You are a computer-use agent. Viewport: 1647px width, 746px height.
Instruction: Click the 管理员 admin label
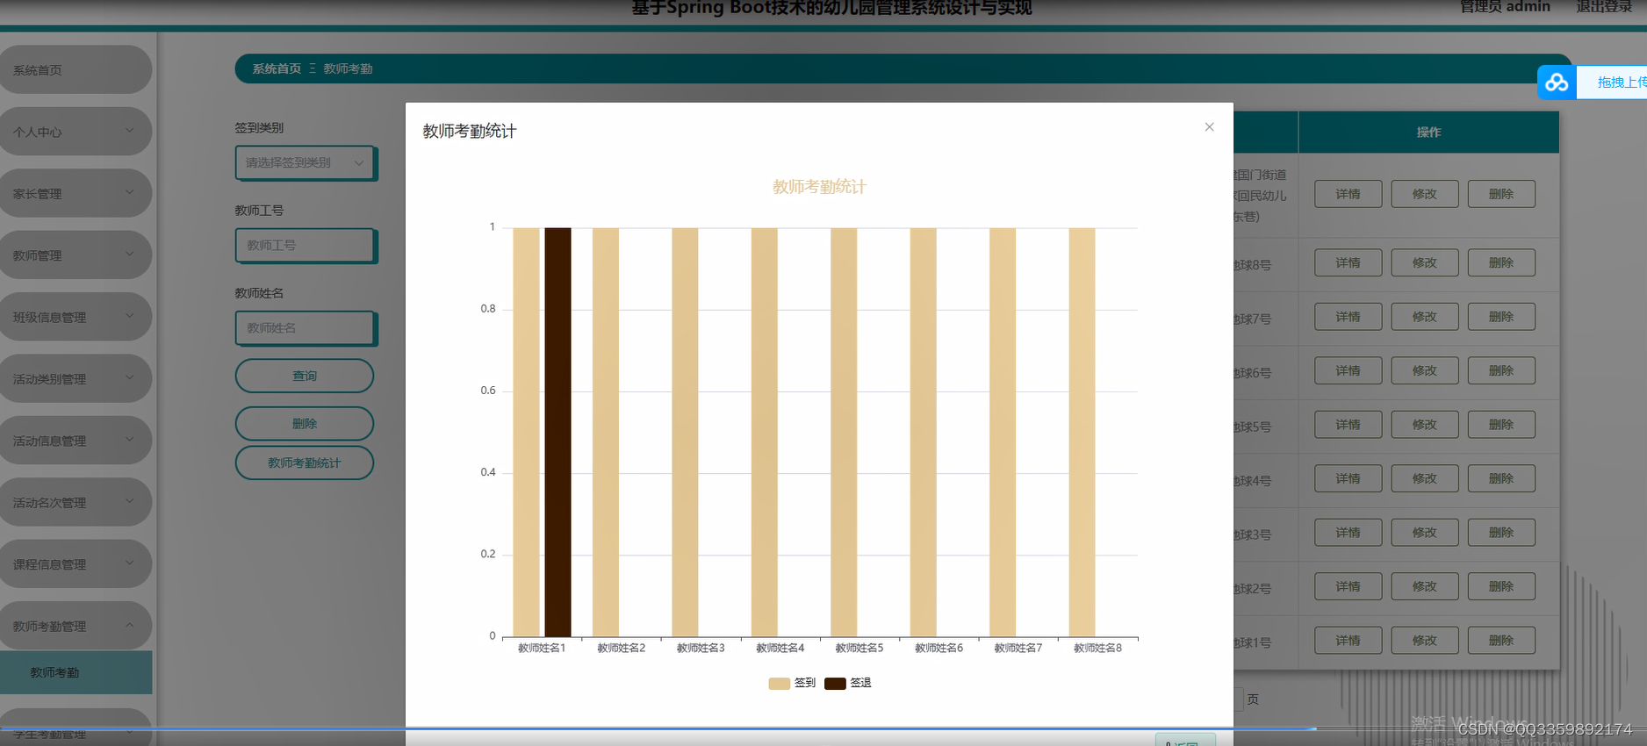pos(1505,7)
